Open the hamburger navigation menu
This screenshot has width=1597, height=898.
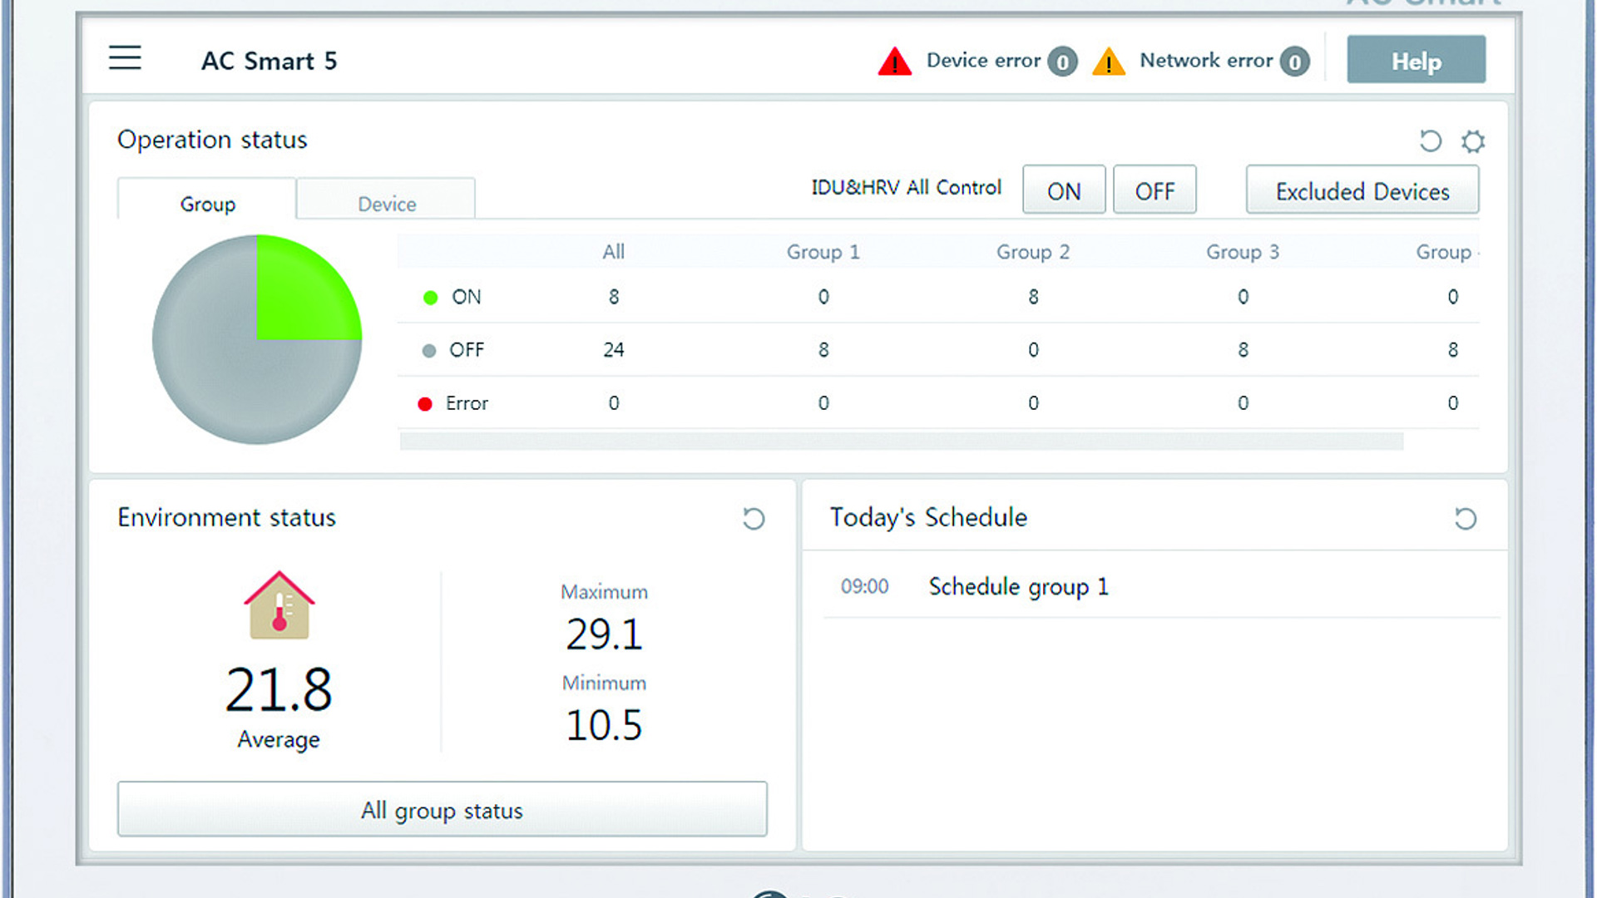[x=125, y=58]
